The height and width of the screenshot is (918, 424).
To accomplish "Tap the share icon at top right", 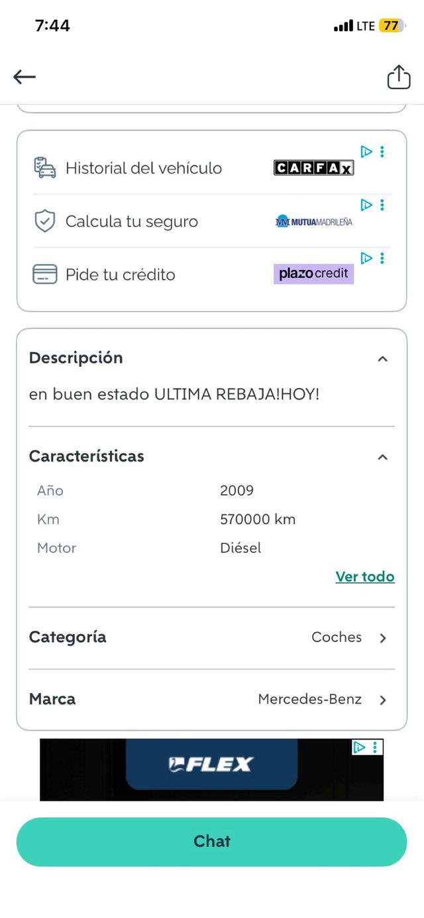I will [x=399, y=77].
